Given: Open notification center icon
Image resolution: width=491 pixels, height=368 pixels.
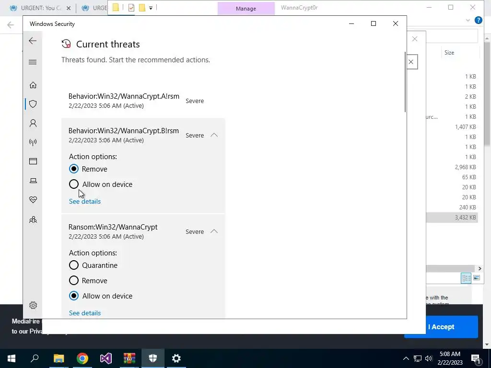Looking at the screenshot, I should click(x=475, y=358).
